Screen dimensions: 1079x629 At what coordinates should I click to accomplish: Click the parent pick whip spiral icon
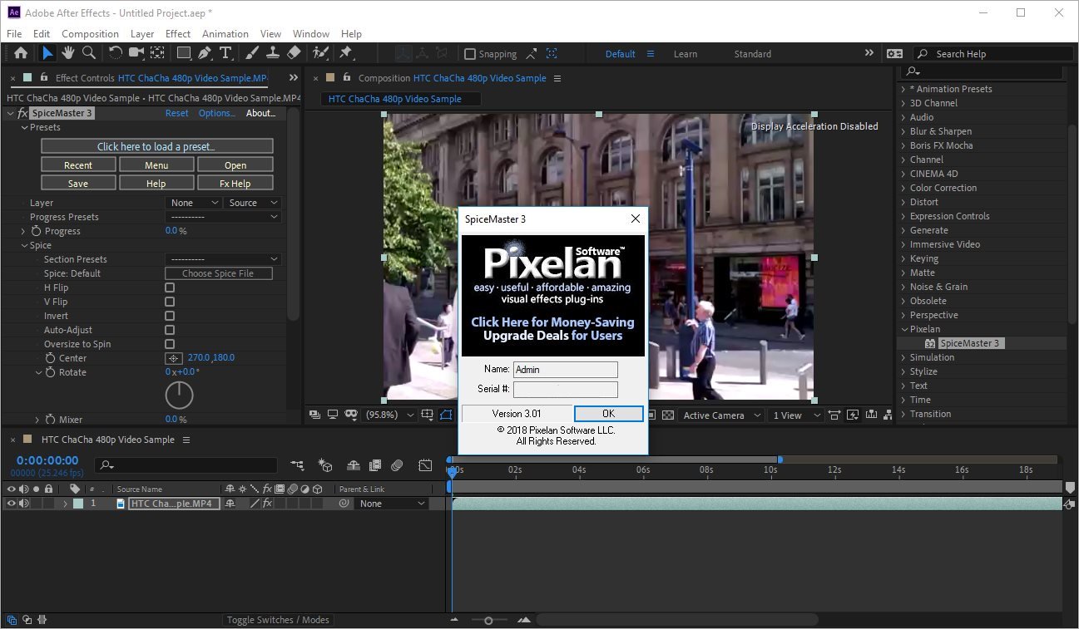point(344,504)
